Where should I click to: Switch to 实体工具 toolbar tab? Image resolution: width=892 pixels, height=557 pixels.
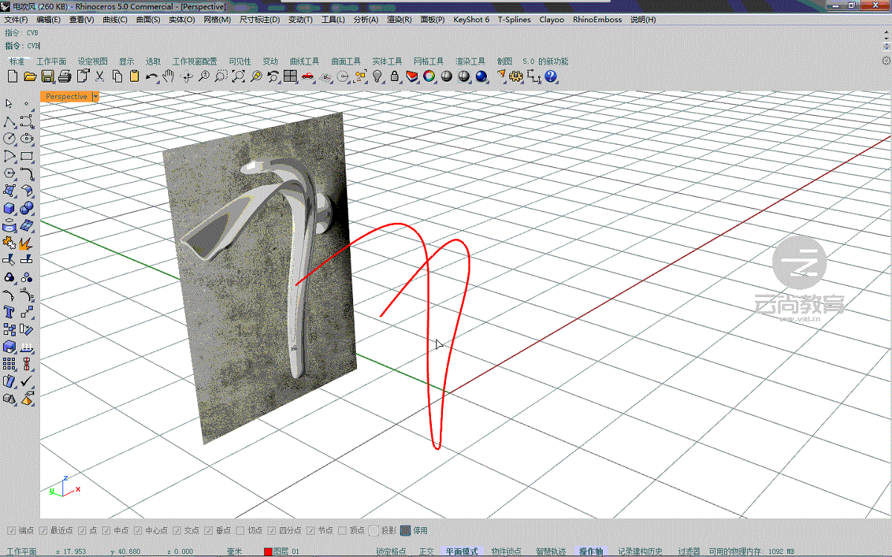387,61
